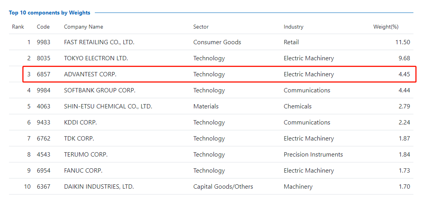Screen dimensions: 433x209
Task: Click the Rank column header
Action: click(18, 27)
